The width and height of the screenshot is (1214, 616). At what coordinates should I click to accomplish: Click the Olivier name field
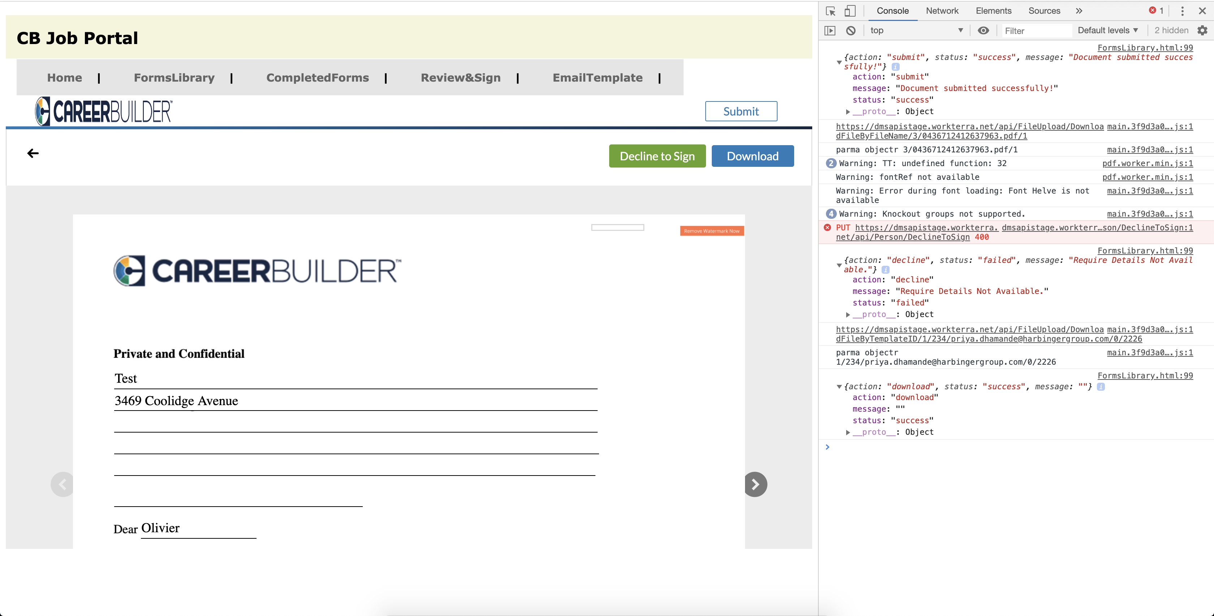click(x=198, y=528)
